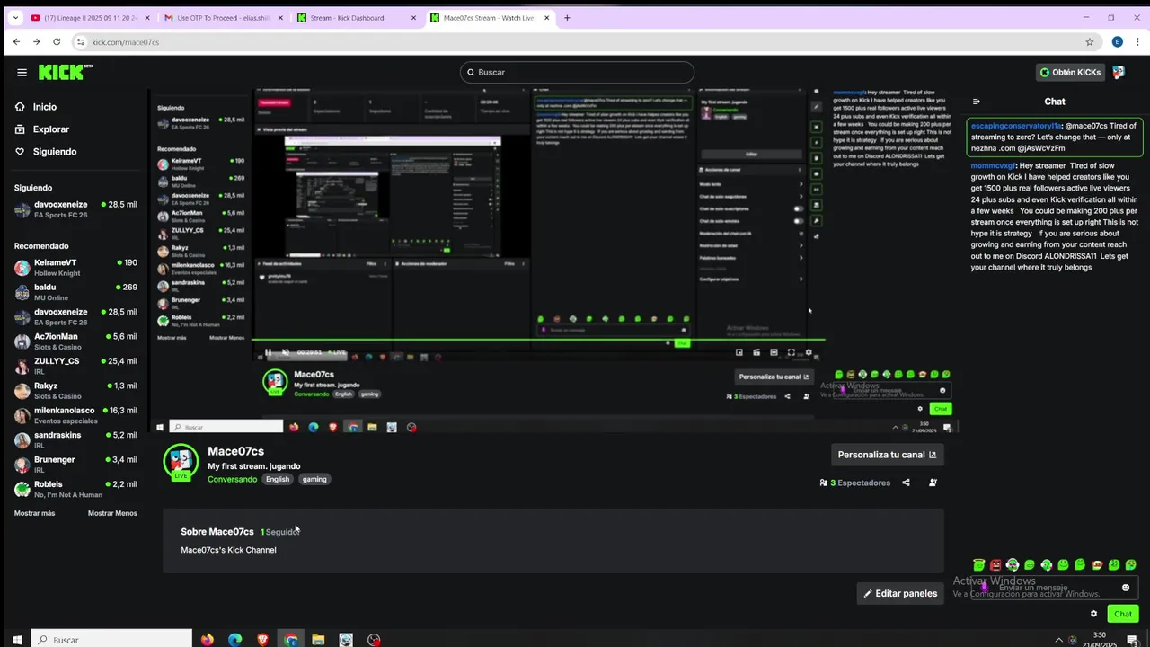Share the stream with share icon
The image size is (1150, 647).
click(906, 483)
